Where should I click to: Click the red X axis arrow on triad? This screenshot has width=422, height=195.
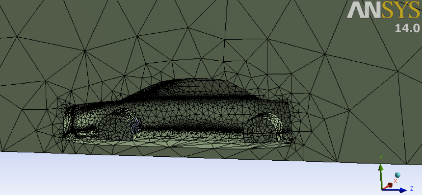pos(388,186)
